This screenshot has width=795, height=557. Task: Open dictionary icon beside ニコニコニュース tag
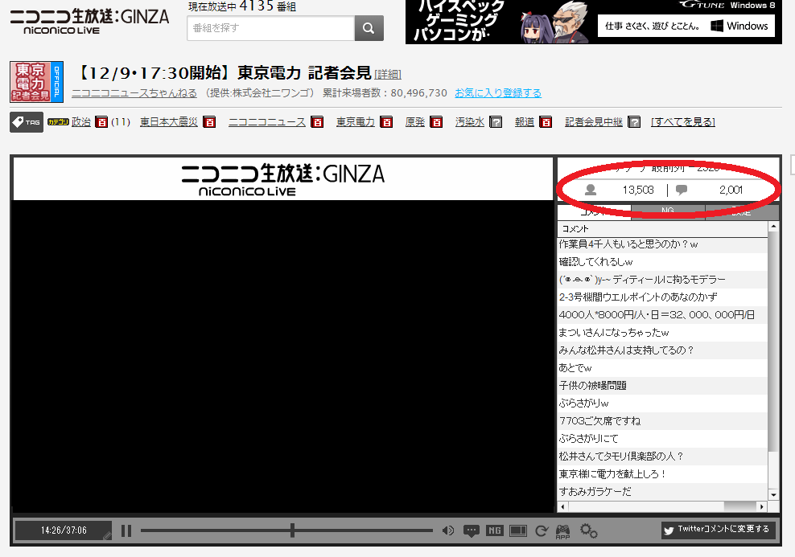pyautogui.click(x=317, y=122)
